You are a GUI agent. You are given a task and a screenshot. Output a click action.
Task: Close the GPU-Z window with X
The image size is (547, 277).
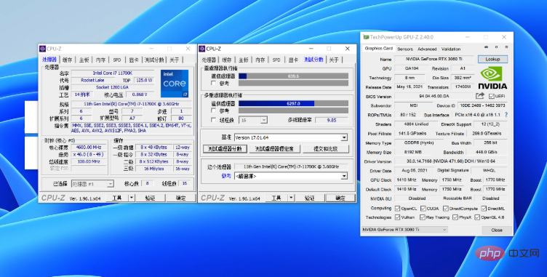click(x=504, y=37)
